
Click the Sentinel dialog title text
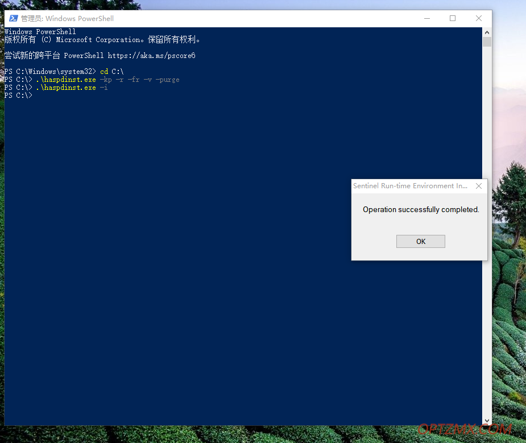click(410, 186)
